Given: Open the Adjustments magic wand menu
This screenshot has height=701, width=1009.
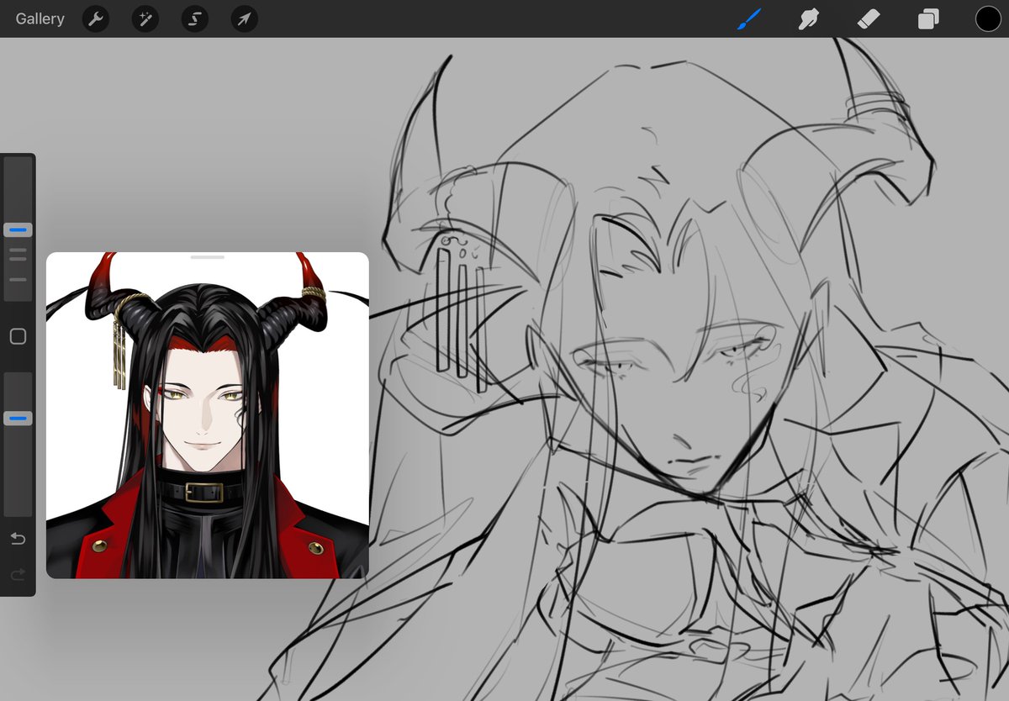Looking at the screenshot, I should click(x=145, y=18).
